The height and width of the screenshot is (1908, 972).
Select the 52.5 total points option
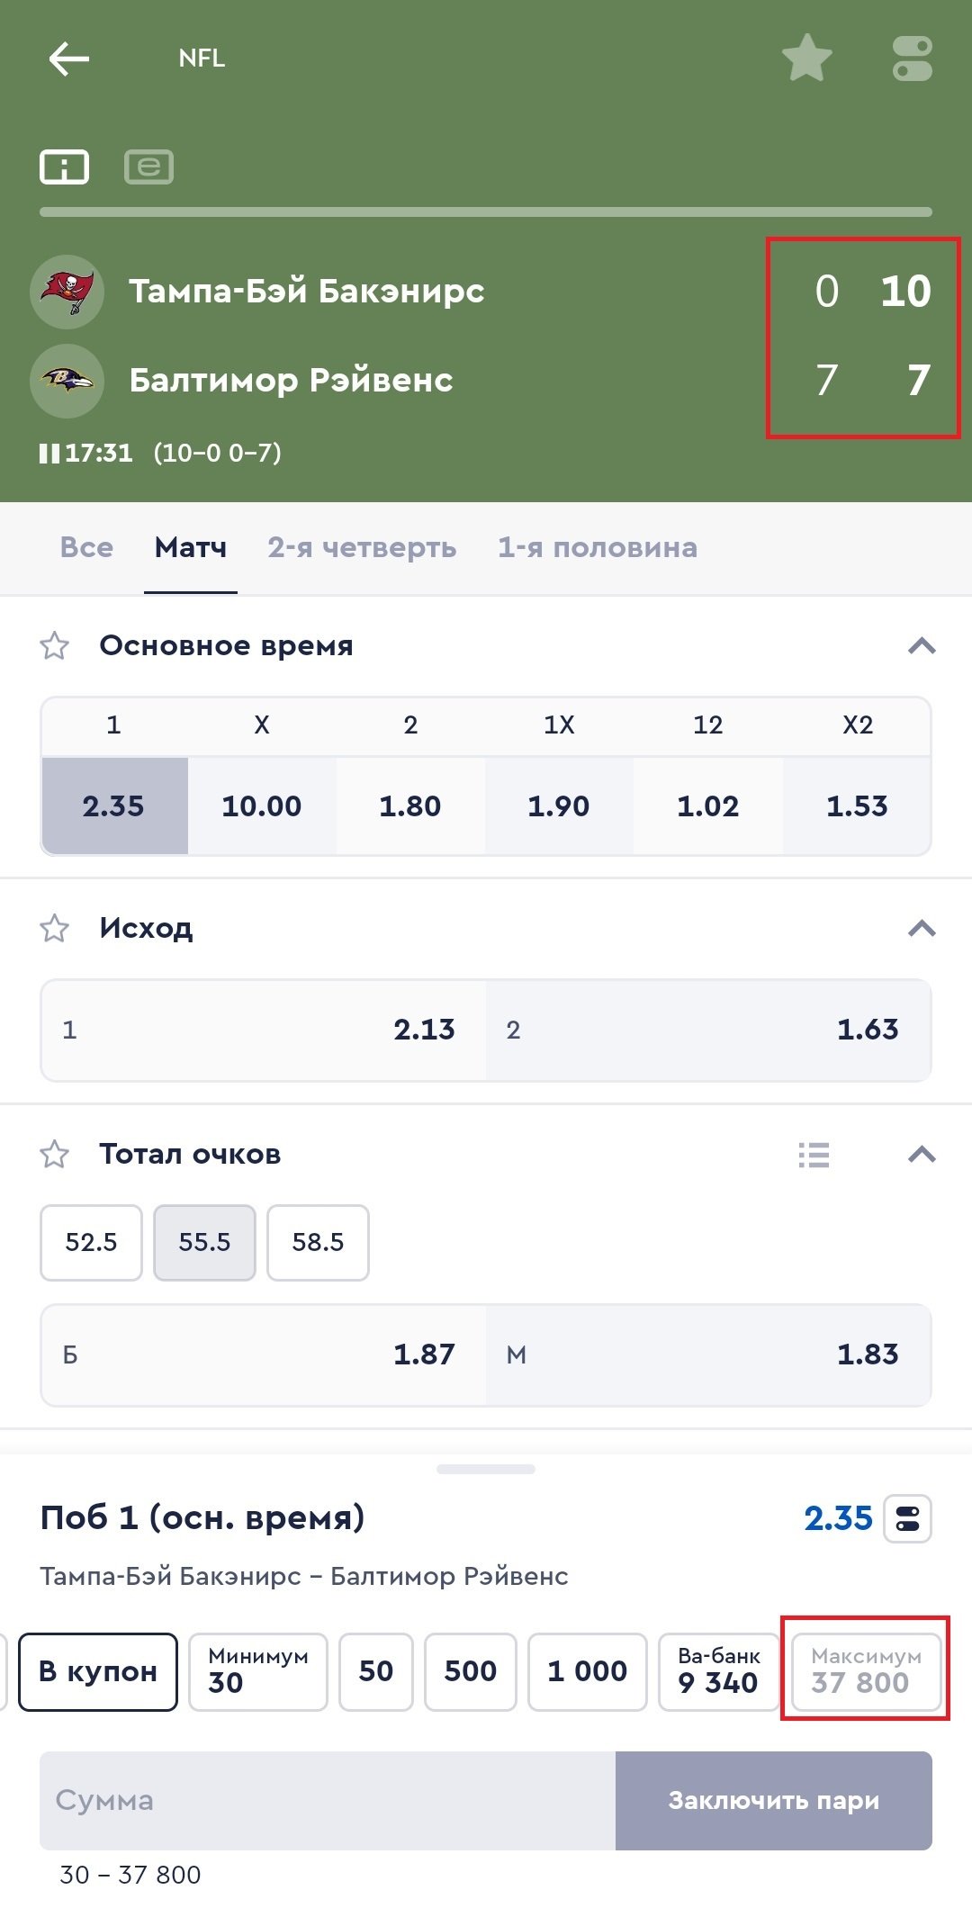91,1243
